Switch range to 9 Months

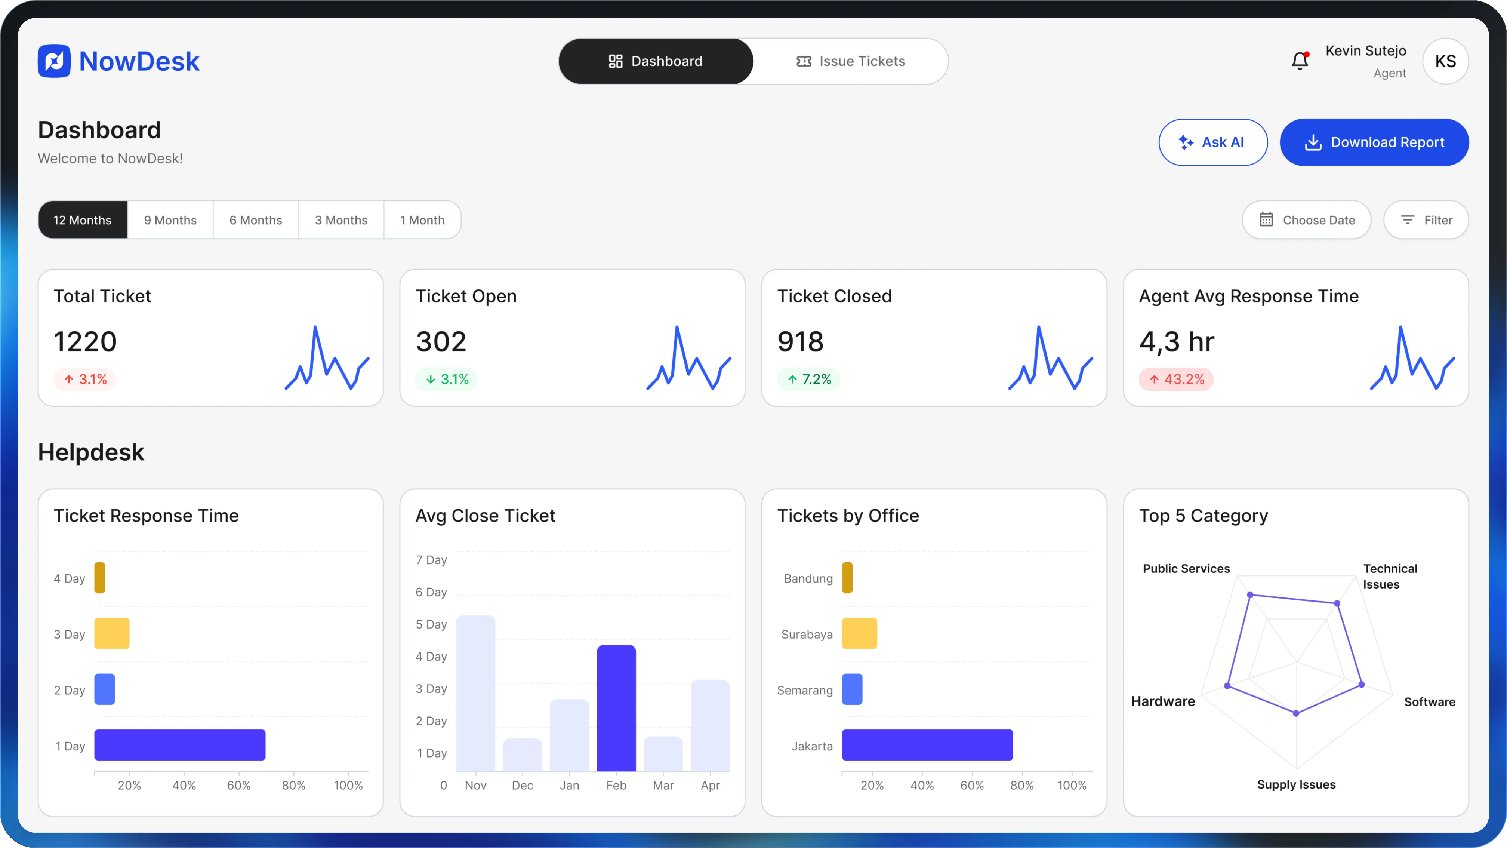click(170, 220)
